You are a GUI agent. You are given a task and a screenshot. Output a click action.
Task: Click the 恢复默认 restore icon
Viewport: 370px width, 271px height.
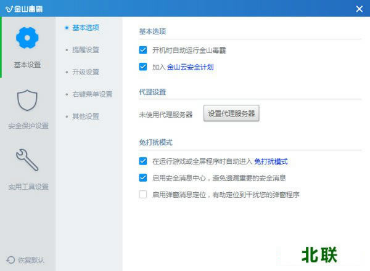(x=10, y=260)
